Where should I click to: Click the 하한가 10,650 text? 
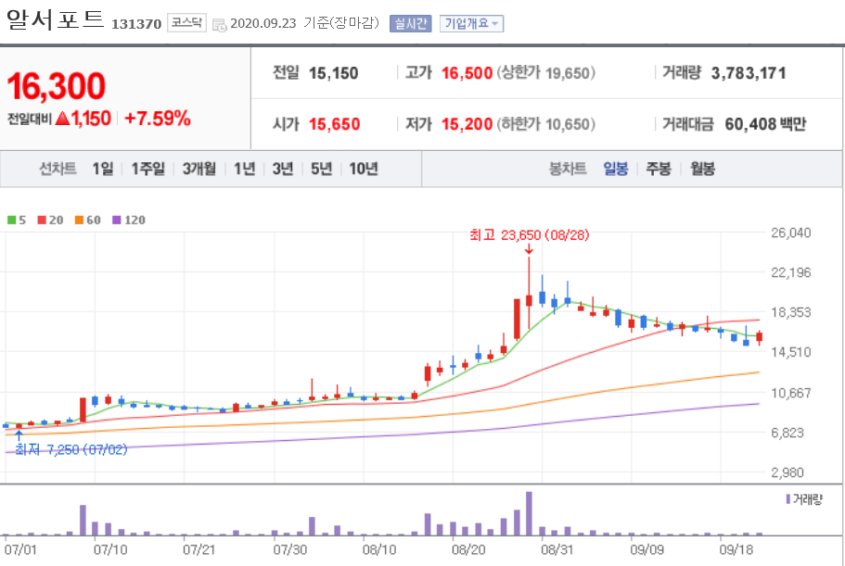[x=546, y=124]
